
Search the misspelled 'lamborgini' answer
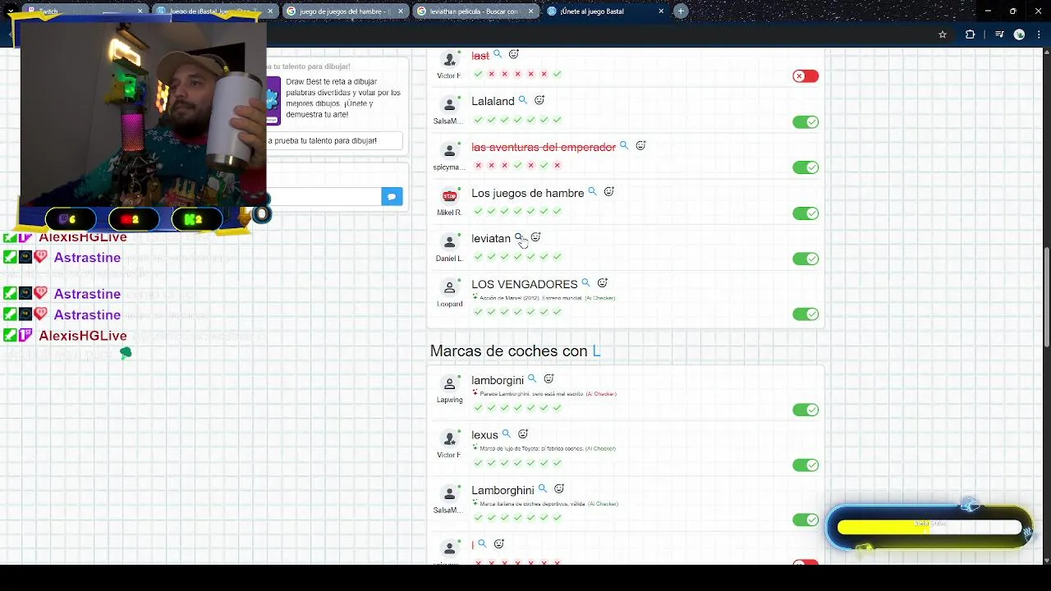pyautogui.click(x=532, y=379)
